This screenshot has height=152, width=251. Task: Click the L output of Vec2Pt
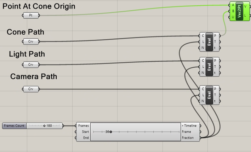pyautogui.click(x=245, y=15)
